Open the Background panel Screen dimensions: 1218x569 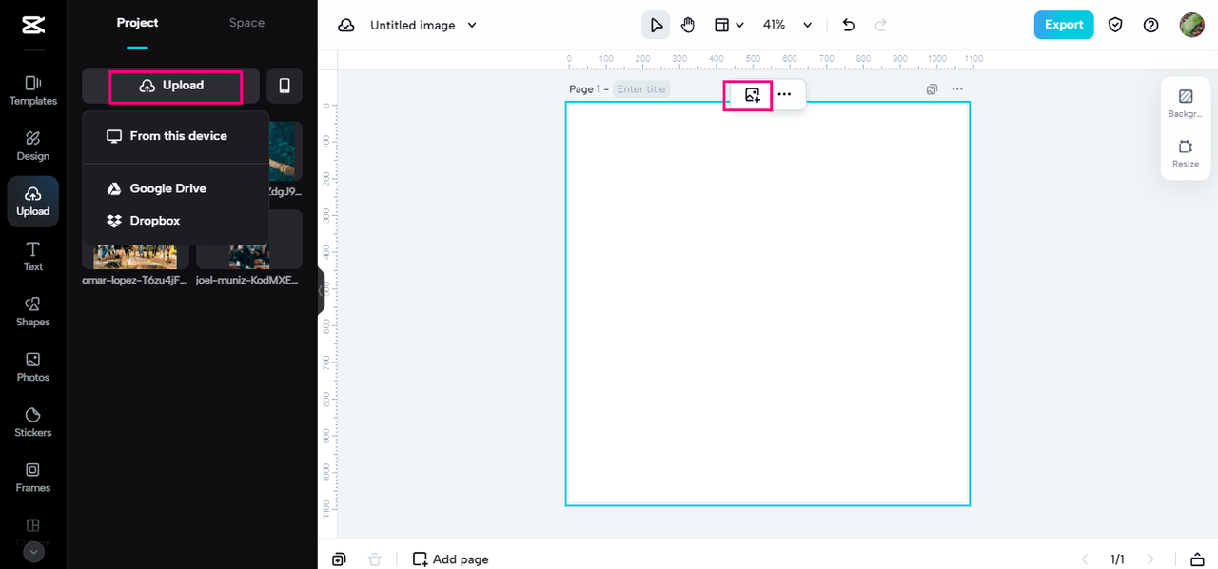(x=1186, y=104)
